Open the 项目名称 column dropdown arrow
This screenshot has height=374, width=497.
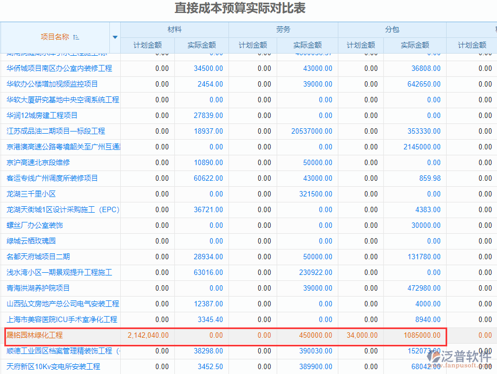coord(114,37)
